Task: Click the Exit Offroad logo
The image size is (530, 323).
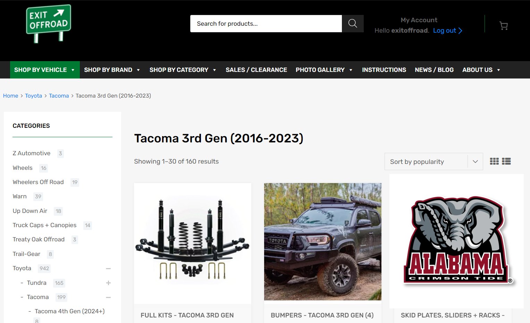Action: (49, 24)
